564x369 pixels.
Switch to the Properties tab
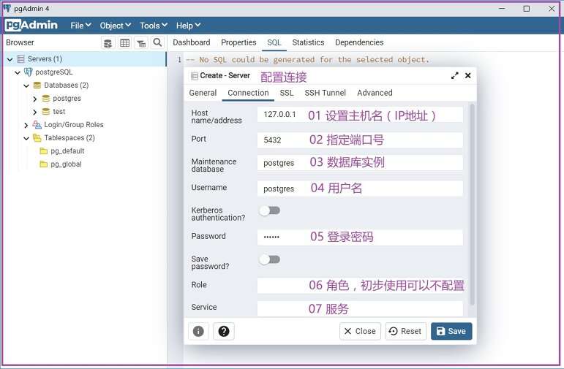point(238,42)
